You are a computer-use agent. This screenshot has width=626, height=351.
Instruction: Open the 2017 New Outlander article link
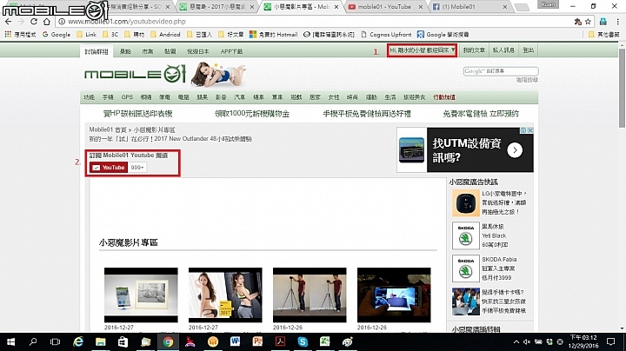pyautogui.click(x=170, y=139)
